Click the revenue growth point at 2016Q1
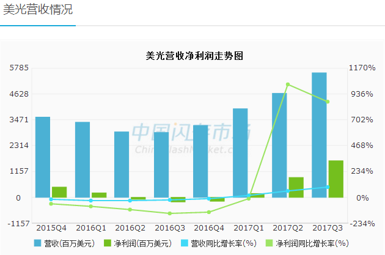Image resolution: width=385 pixels, height=255 pixels. click(x=91, y=201)
